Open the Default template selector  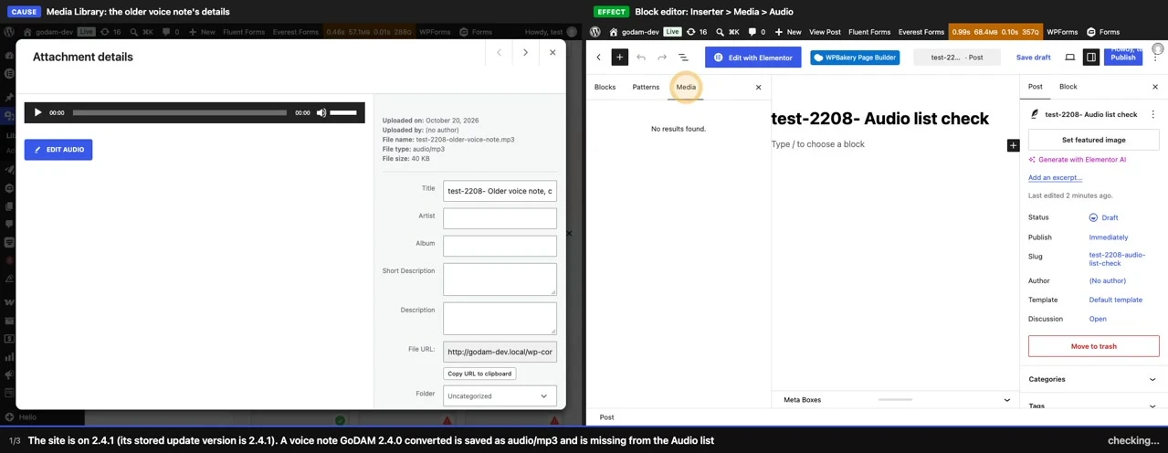coord(1115,300)
